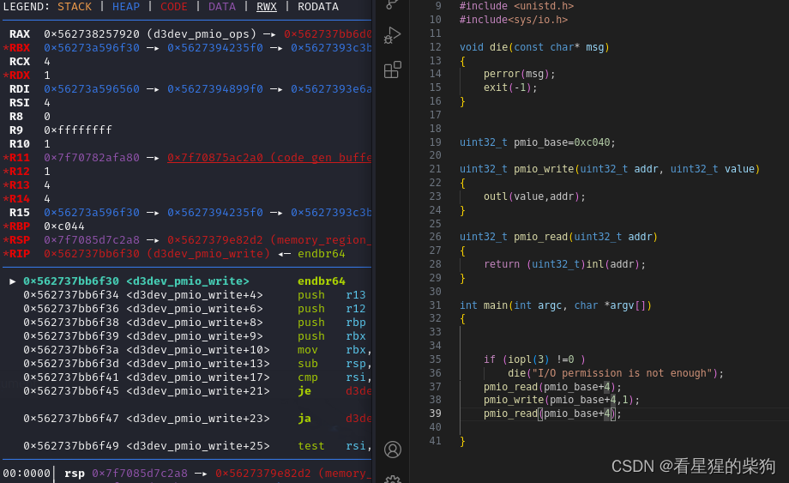Click pmio_write(pmio_base+4,1) call
This screenshot has width=789, height=483.
tap(562, 400)
